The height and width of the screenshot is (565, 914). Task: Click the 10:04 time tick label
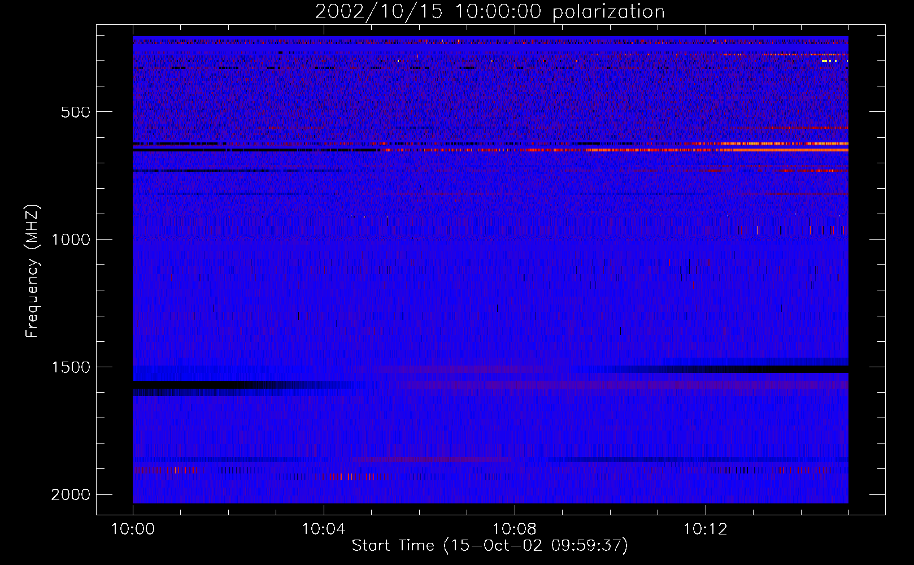(x=324, y=529)
